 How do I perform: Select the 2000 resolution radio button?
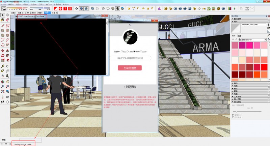coord(141,51)
